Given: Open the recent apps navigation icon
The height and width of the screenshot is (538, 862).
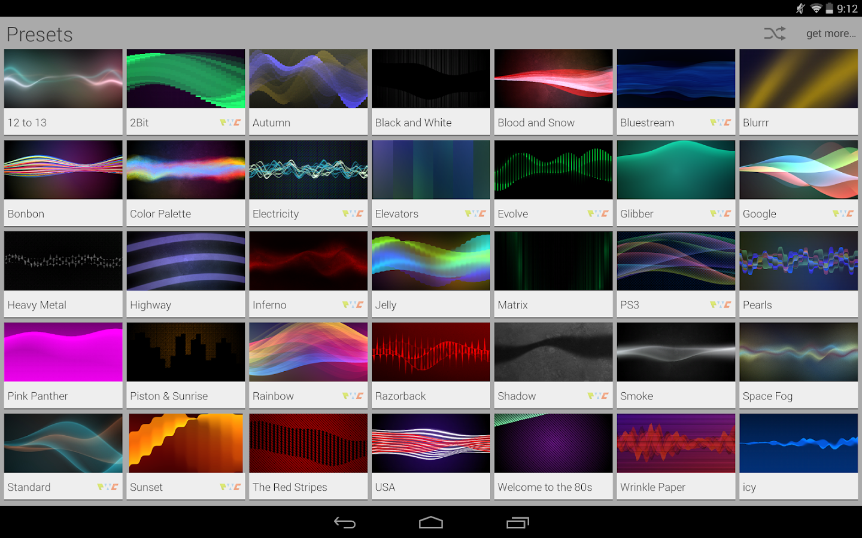Looking at the screenshot, I should [x=518, y=523].
